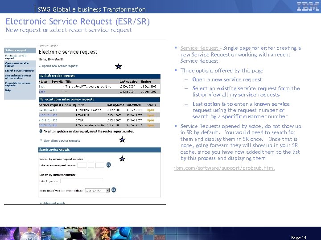The width and height of the screenshot is (321, 240).
Task: Open ibm.com/software/support/probsub.html link
Action: [x=224, y=168]
